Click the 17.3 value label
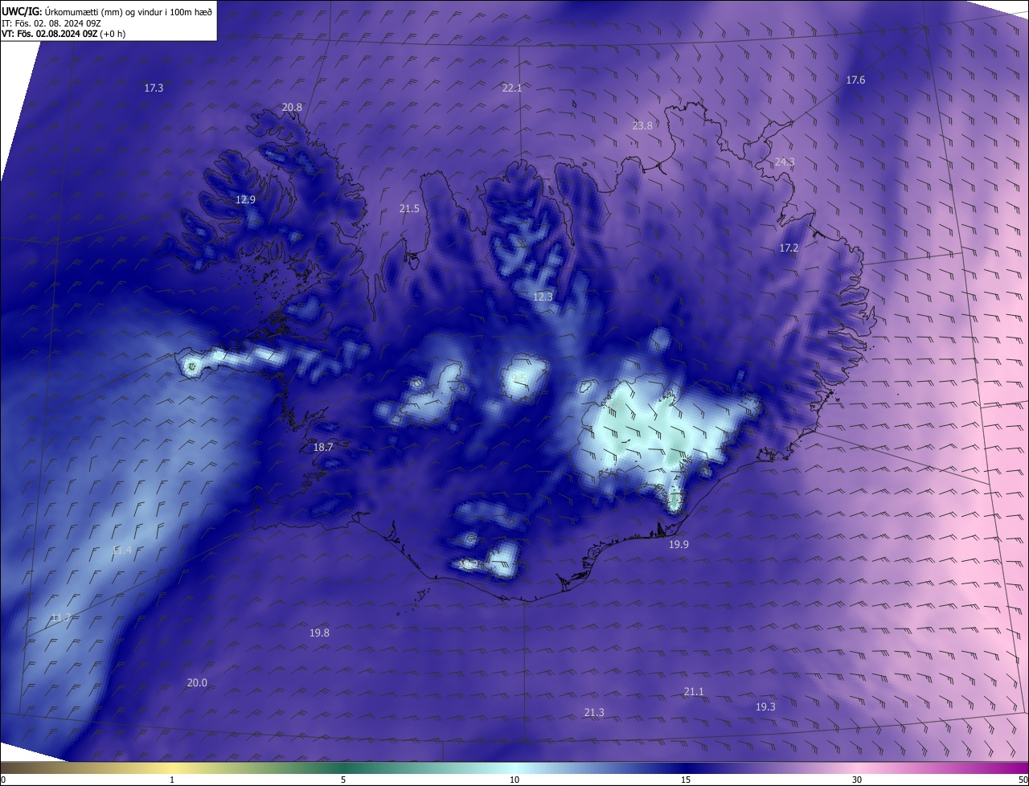1029x786 pixels. 154,88
